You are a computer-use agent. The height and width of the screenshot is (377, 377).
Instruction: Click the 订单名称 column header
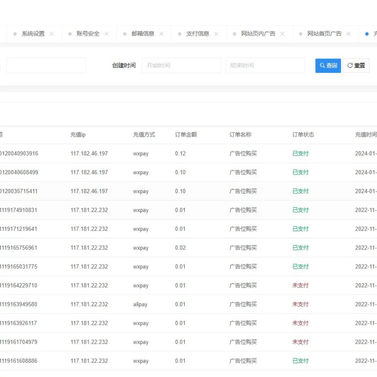point(240,135)
